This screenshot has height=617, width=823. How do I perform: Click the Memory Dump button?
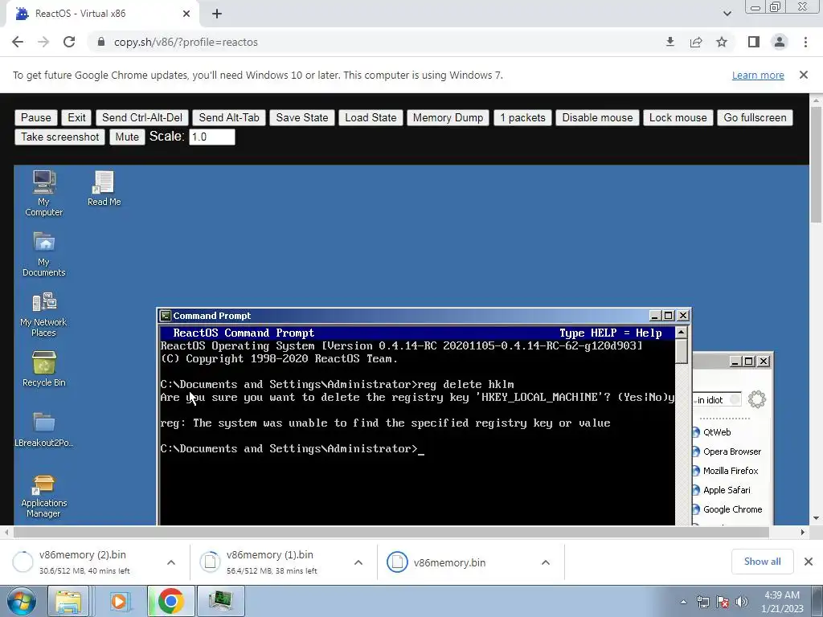coord(448,117)
